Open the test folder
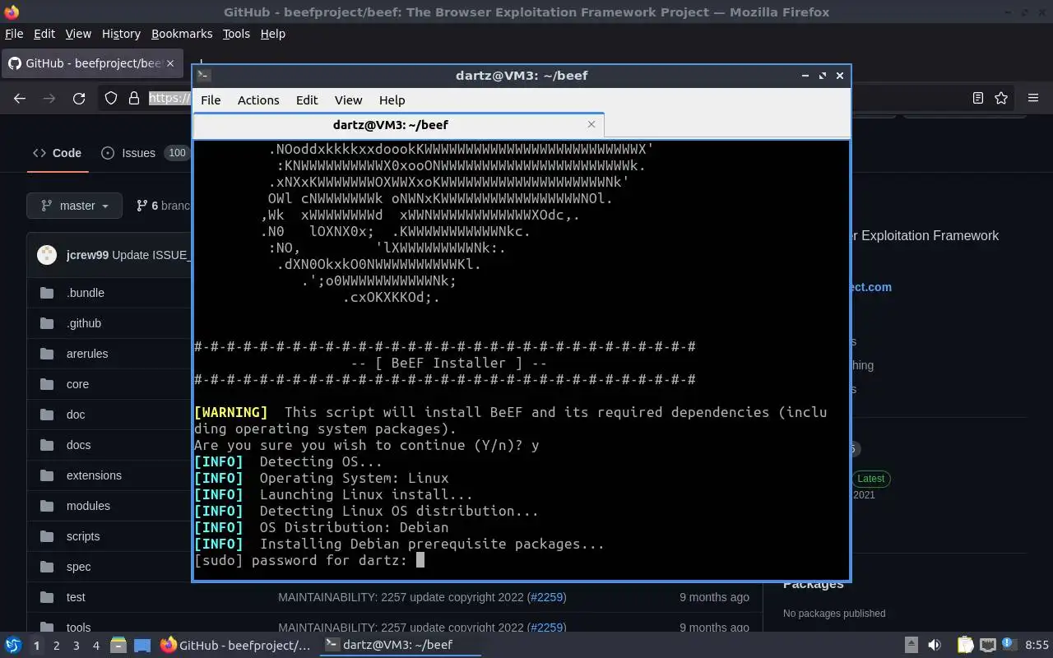1053x658 pixels. point(76,597)
